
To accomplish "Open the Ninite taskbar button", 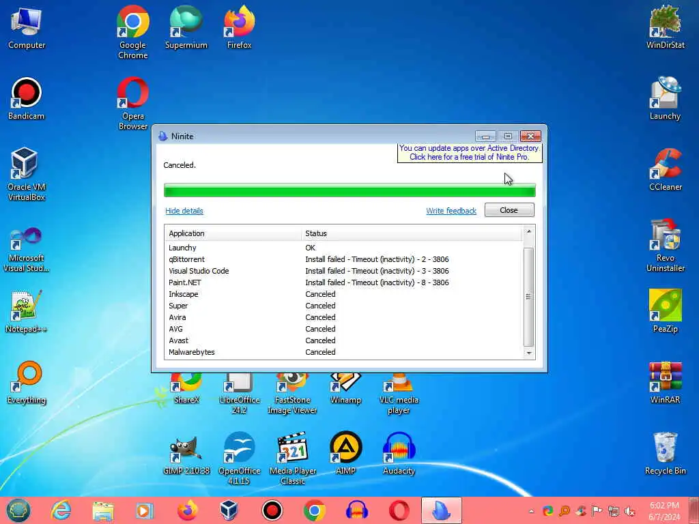I will click(x=442, y=510).
